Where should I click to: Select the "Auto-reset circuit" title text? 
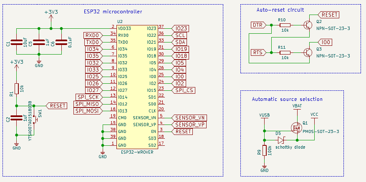[x=280, y=10]
